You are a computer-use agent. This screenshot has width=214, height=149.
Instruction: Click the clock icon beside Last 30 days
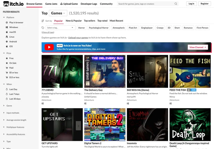(7, 99)
